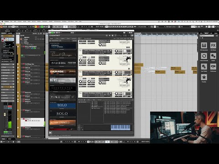Switch to Media tab in right zone

pos(207,33)
